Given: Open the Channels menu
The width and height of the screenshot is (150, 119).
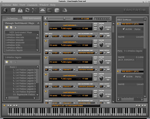Looking at the screenshot, I should pos(32,5).
